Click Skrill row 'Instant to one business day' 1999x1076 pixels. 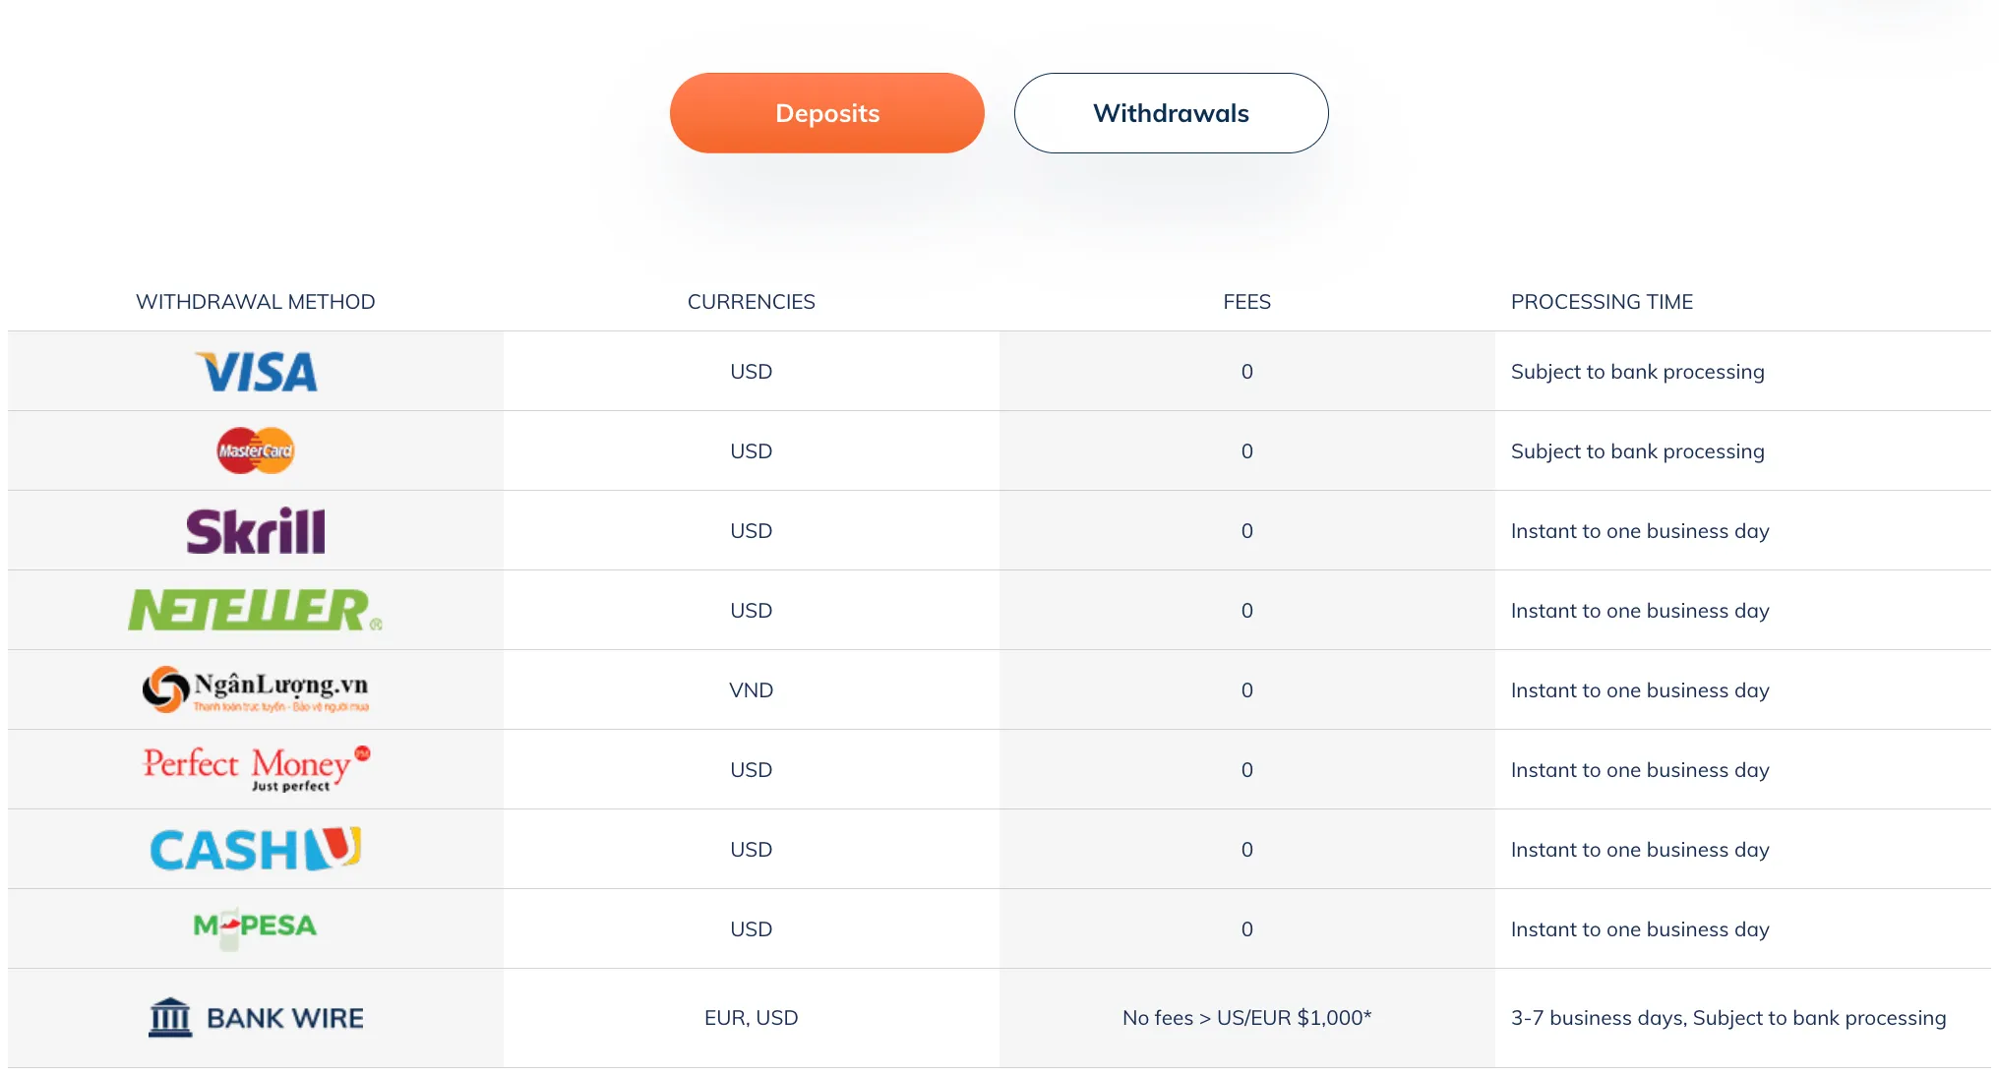point(1640,531)
